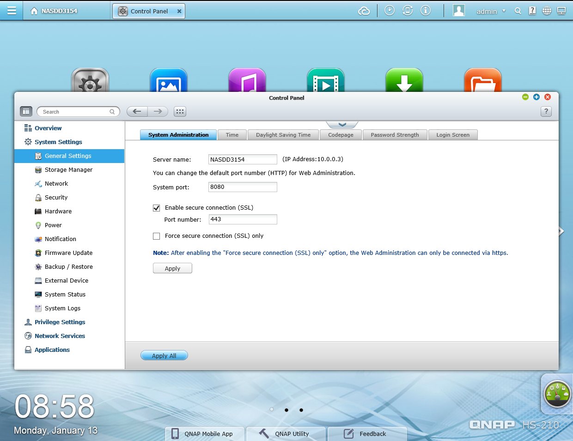
Task: Open Backup / Restore page
Action: point(69,267)
